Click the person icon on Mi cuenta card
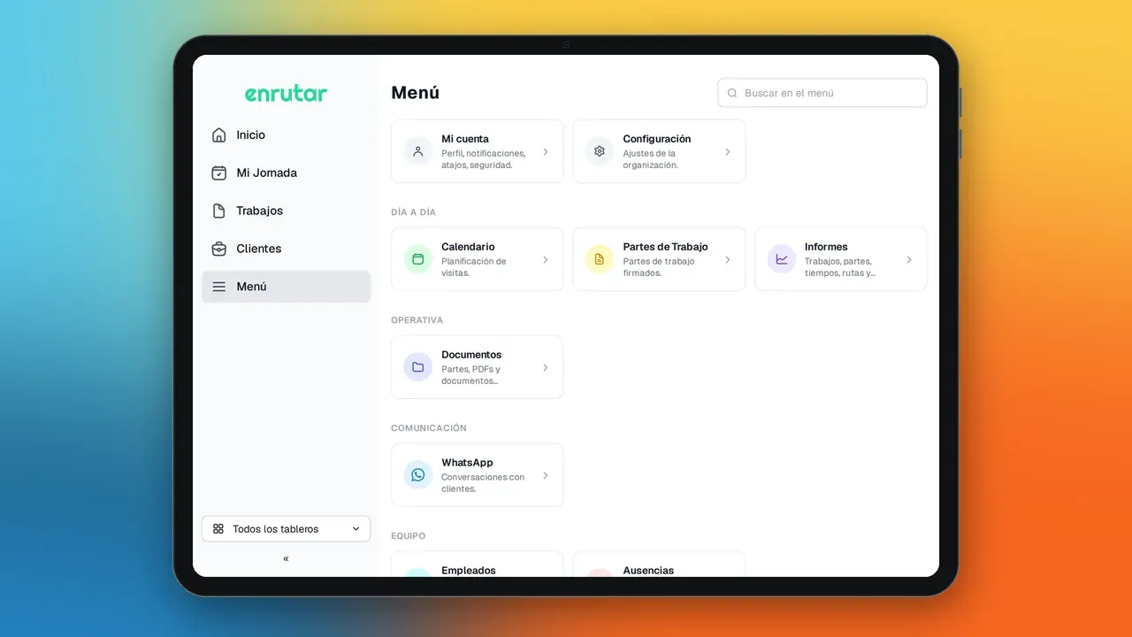 pos(418,151)
